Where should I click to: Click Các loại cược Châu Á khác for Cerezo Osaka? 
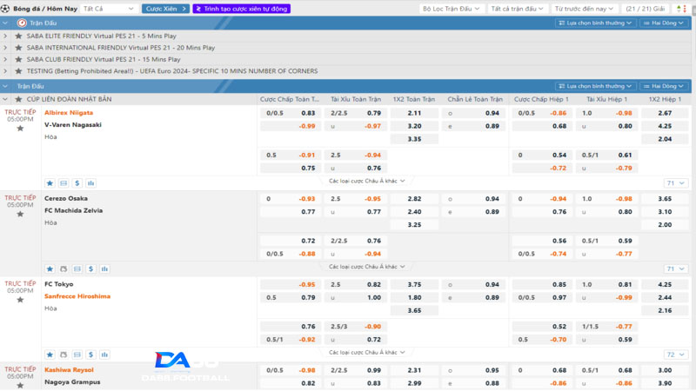pos(365,267)
